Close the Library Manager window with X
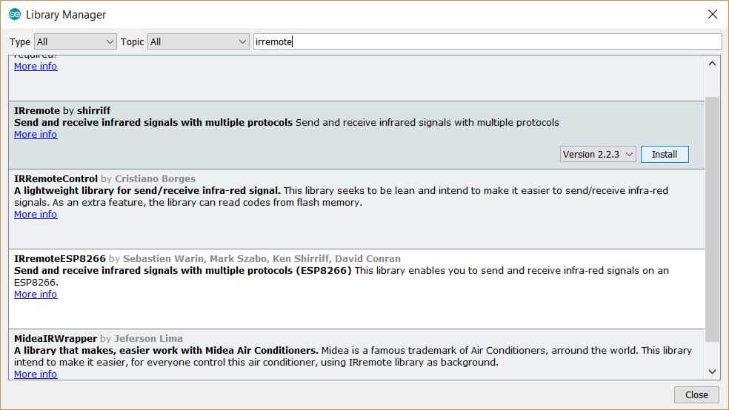This screenshot has height=410, width=729. [712, 14]
